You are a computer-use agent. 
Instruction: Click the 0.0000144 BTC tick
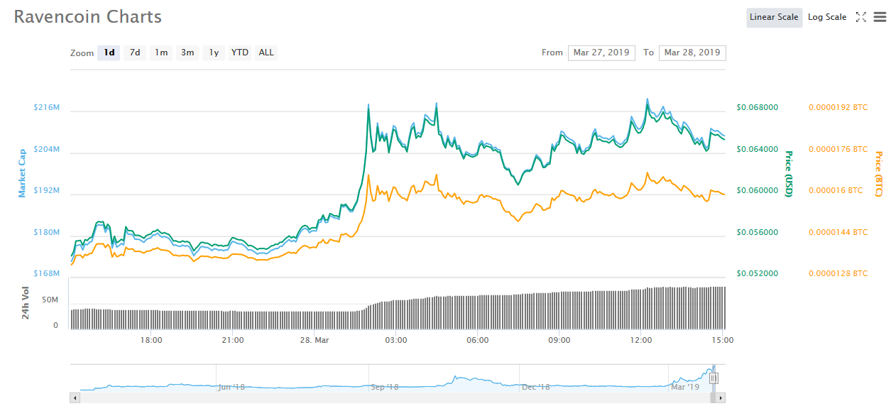click(838, 232)
